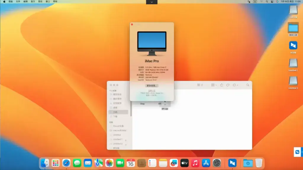Open the 编辑 menu in menu bar
Viewport: 303px width, 170px height.
pos(25,1)
